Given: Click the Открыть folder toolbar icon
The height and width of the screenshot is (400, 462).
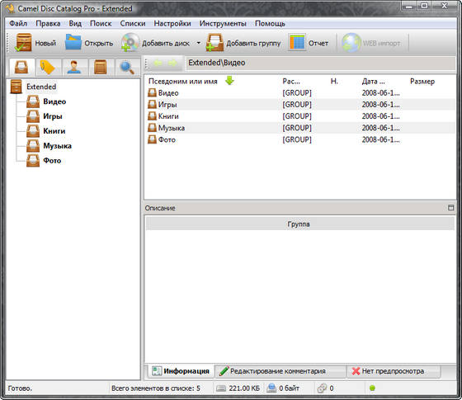Looking at the screenshot, I should (x=73, y=43).
